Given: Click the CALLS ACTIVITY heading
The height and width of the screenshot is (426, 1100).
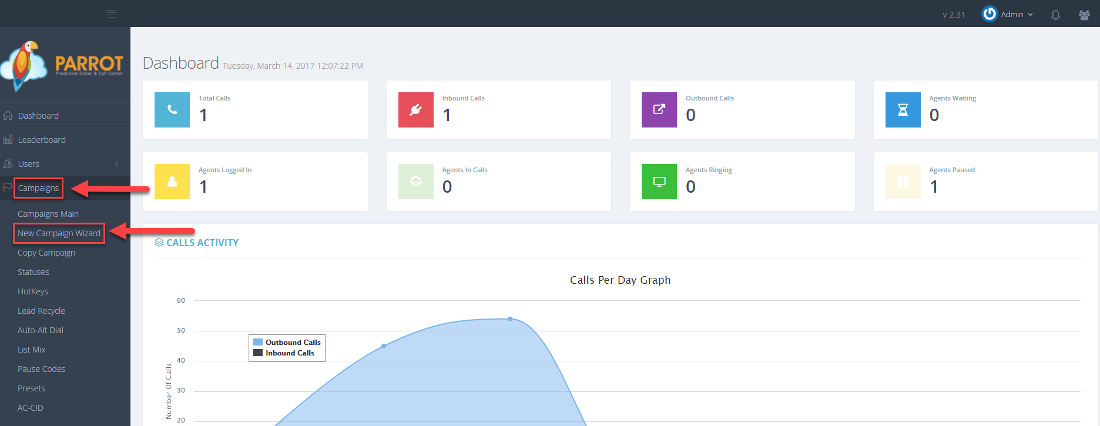Looking at the screenshot, I should [x=202, y=243].
